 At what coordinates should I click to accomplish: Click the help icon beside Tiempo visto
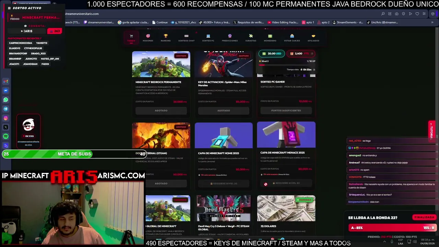(314, 70)
